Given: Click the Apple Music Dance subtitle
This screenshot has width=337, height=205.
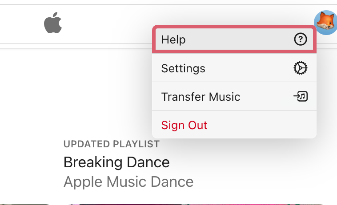Looking at the screenshot, I should (128, 181).
